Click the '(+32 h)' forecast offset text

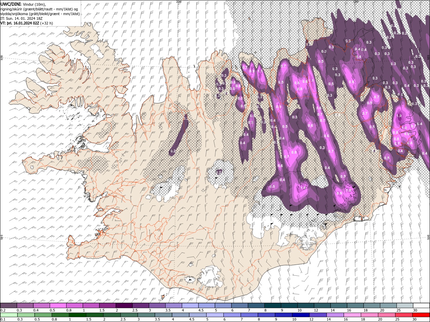(x=47, y=23)
